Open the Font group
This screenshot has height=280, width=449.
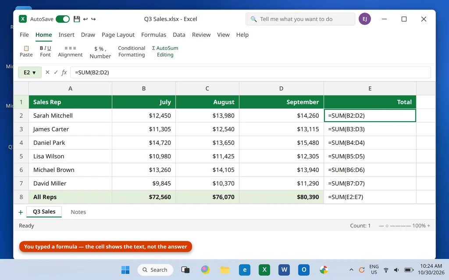click(x=45, y=52)
